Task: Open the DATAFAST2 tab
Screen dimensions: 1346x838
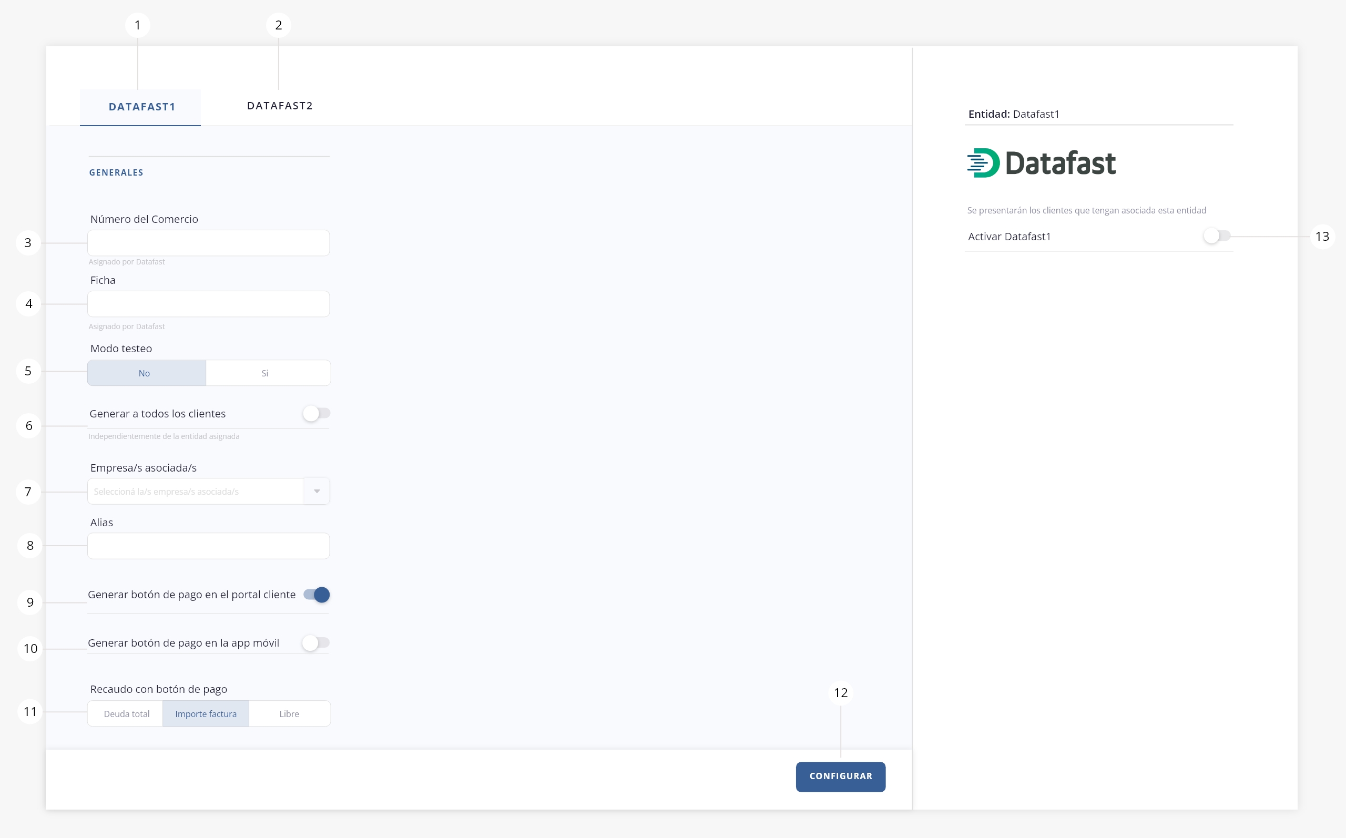Action: (x=280, y=106)
